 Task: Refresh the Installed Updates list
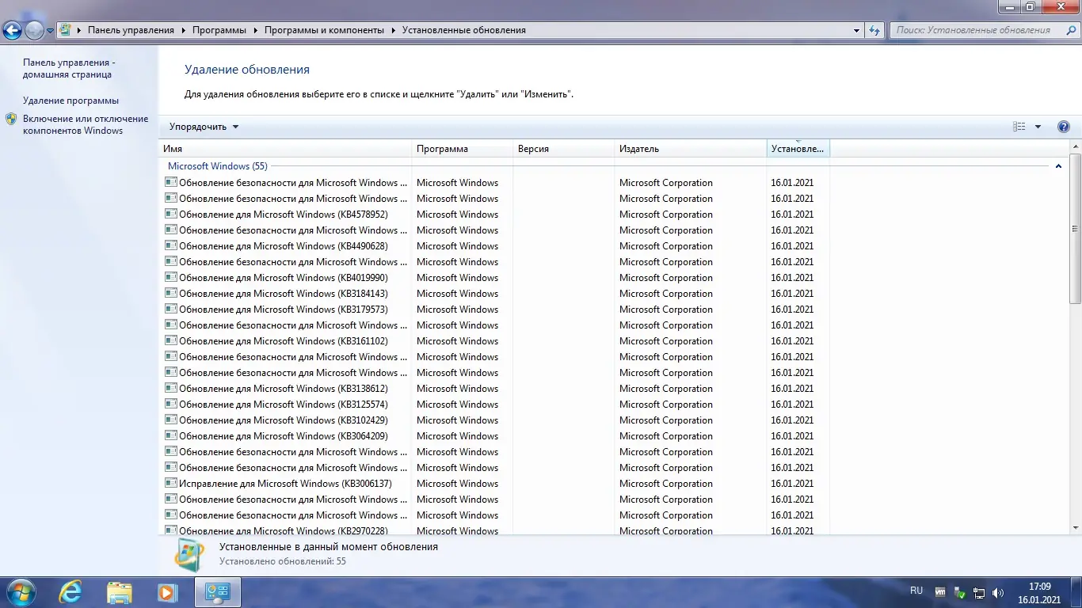874,30
